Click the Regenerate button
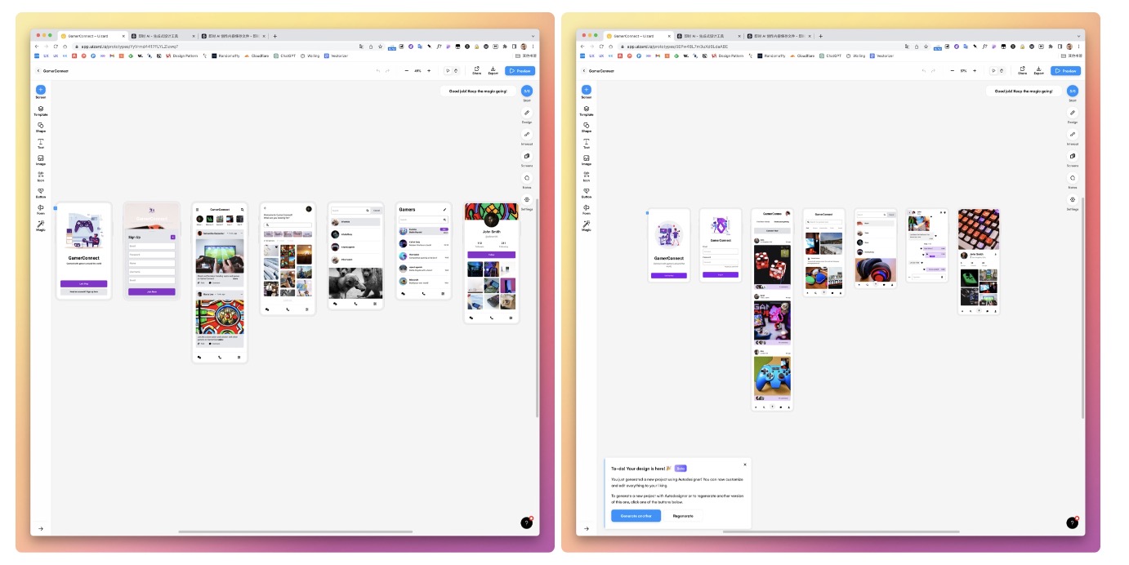The image size is (1129, 565). pyautogui.click(x=683, y=516)
